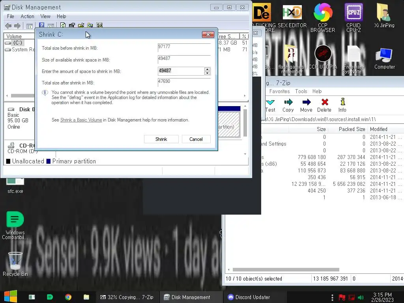Open the Favorites menu in 7-Zip
404x303 pixels.
[x=280, y=91]
